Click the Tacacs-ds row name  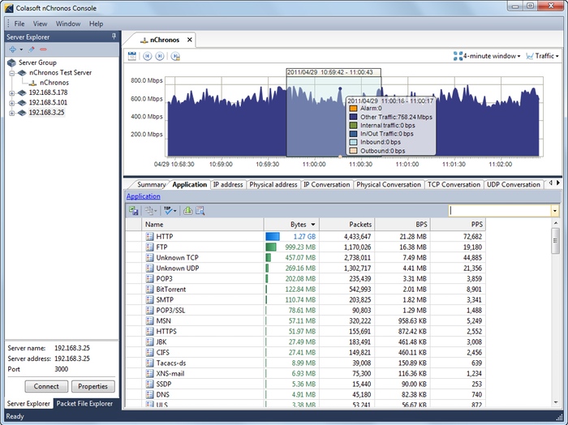click(170, 363)
